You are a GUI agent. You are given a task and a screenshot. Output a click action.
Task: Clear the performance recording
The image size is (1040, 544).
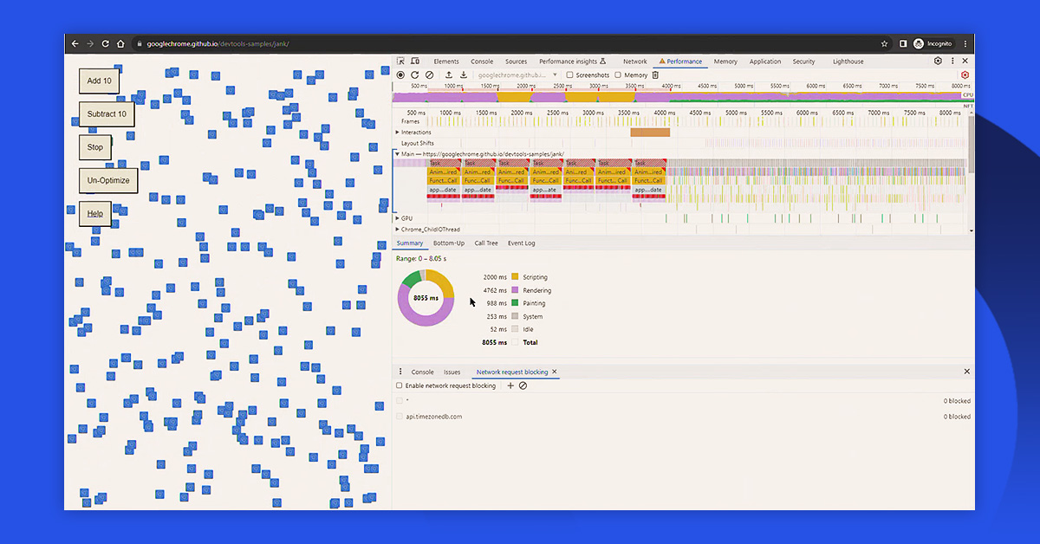pyautogui.click(x=429, y=75)
